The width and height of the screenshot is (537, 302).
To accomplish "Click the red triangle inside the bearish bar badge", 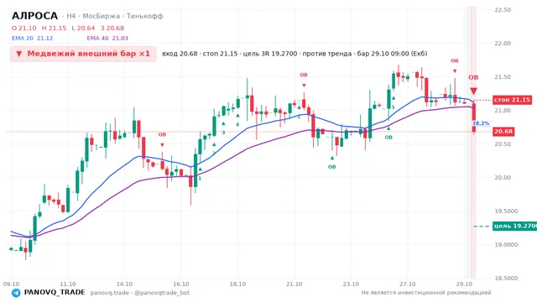I will click(18, 54).
